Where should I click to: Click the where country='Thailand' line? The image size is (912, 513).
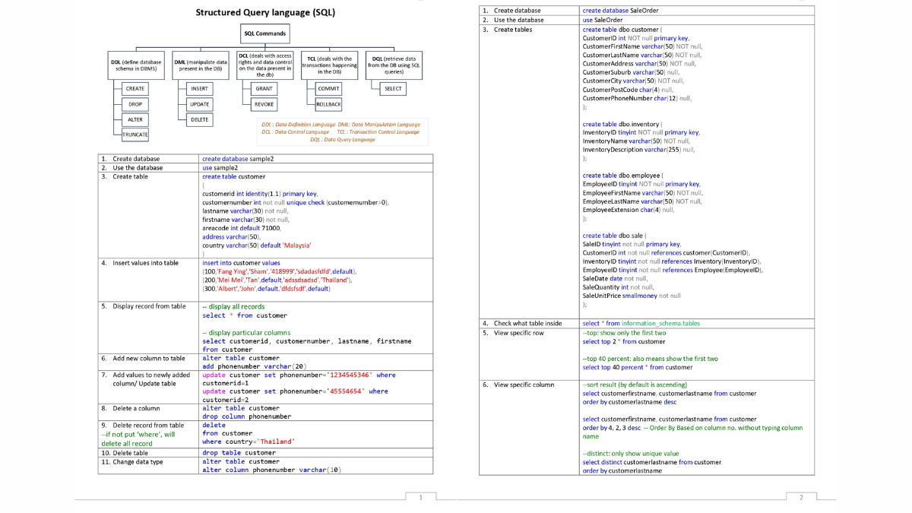point(249,442)
